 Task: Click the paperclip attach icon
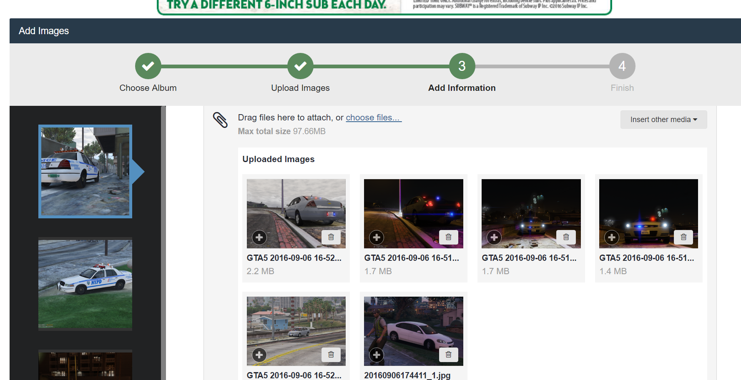pos(220,120)
